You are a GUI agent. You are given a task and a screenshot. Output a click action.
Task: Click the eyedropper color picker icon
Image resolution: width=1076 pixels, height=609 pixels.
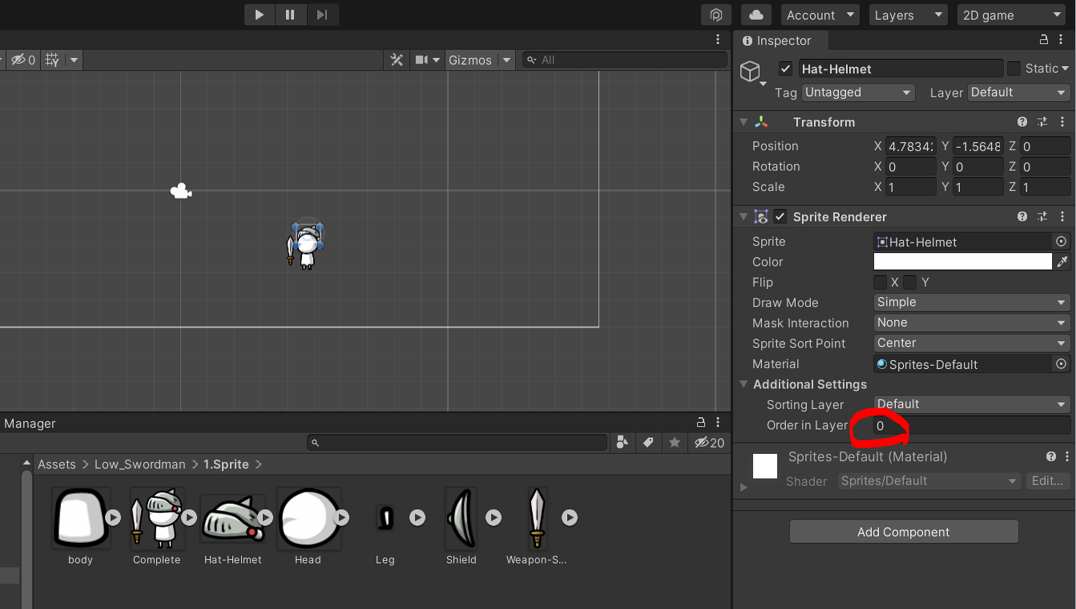[x=1062, y=262]
